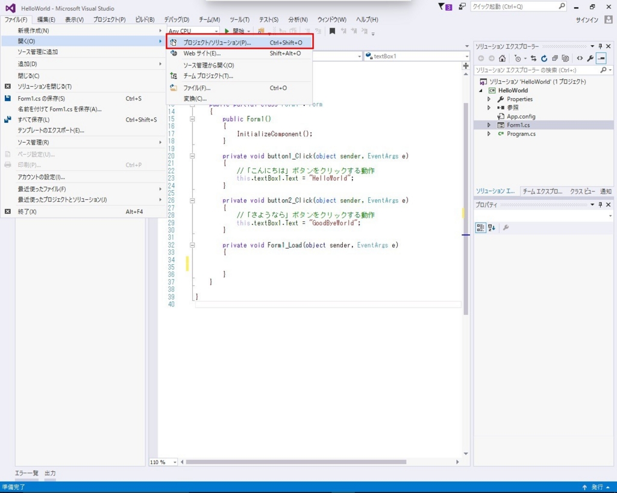Toggle the preview selected items button
Screen dimensions: 617x493
click(x=601, y=58)
